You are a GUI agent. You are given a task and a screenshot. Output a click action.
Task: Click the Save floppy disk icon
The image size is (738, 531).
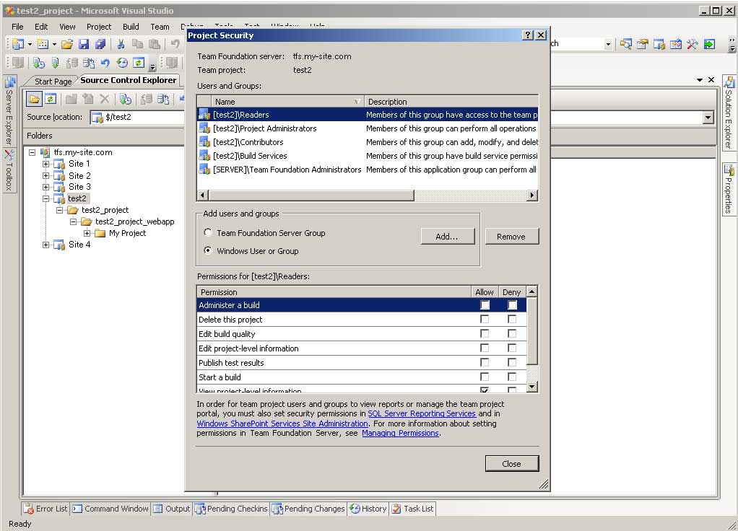coord(84,44)
